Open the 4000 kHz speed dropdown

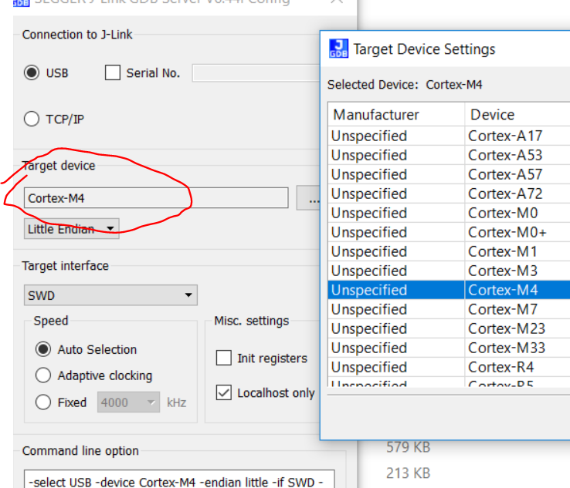point(128,402)
